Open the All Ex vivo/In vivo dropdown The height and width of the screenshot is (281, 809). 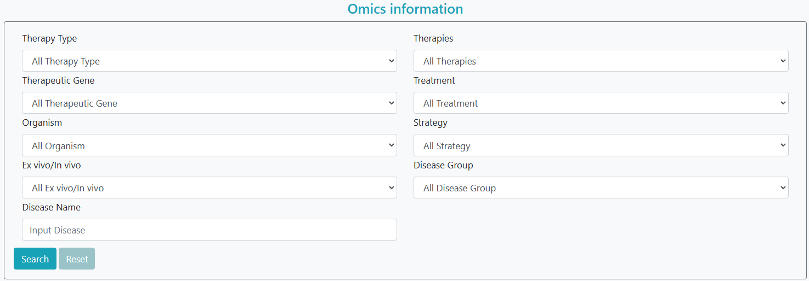pos(210,188)
